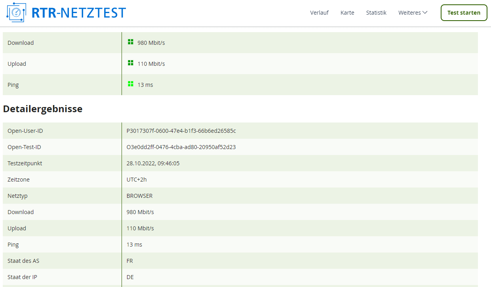The image size is (491, 287).
Task: Open the Karte menu item
Action: point(347,13)
